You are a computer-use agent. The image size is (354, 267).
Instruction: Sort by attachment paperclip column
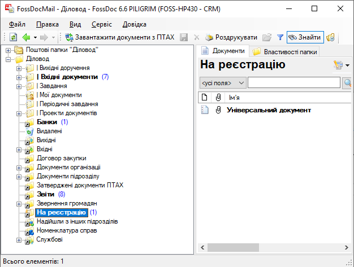218,97
